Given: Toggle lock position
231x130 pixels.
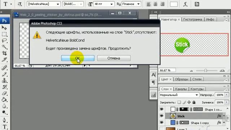Looking at the screenshot, I should click(x=189, y=102).
